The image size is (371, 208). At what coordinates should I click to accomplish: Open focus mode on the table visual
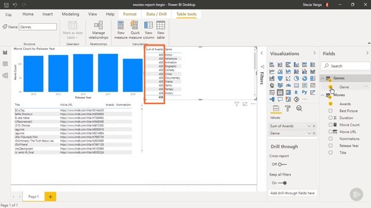tap(245, 104)
